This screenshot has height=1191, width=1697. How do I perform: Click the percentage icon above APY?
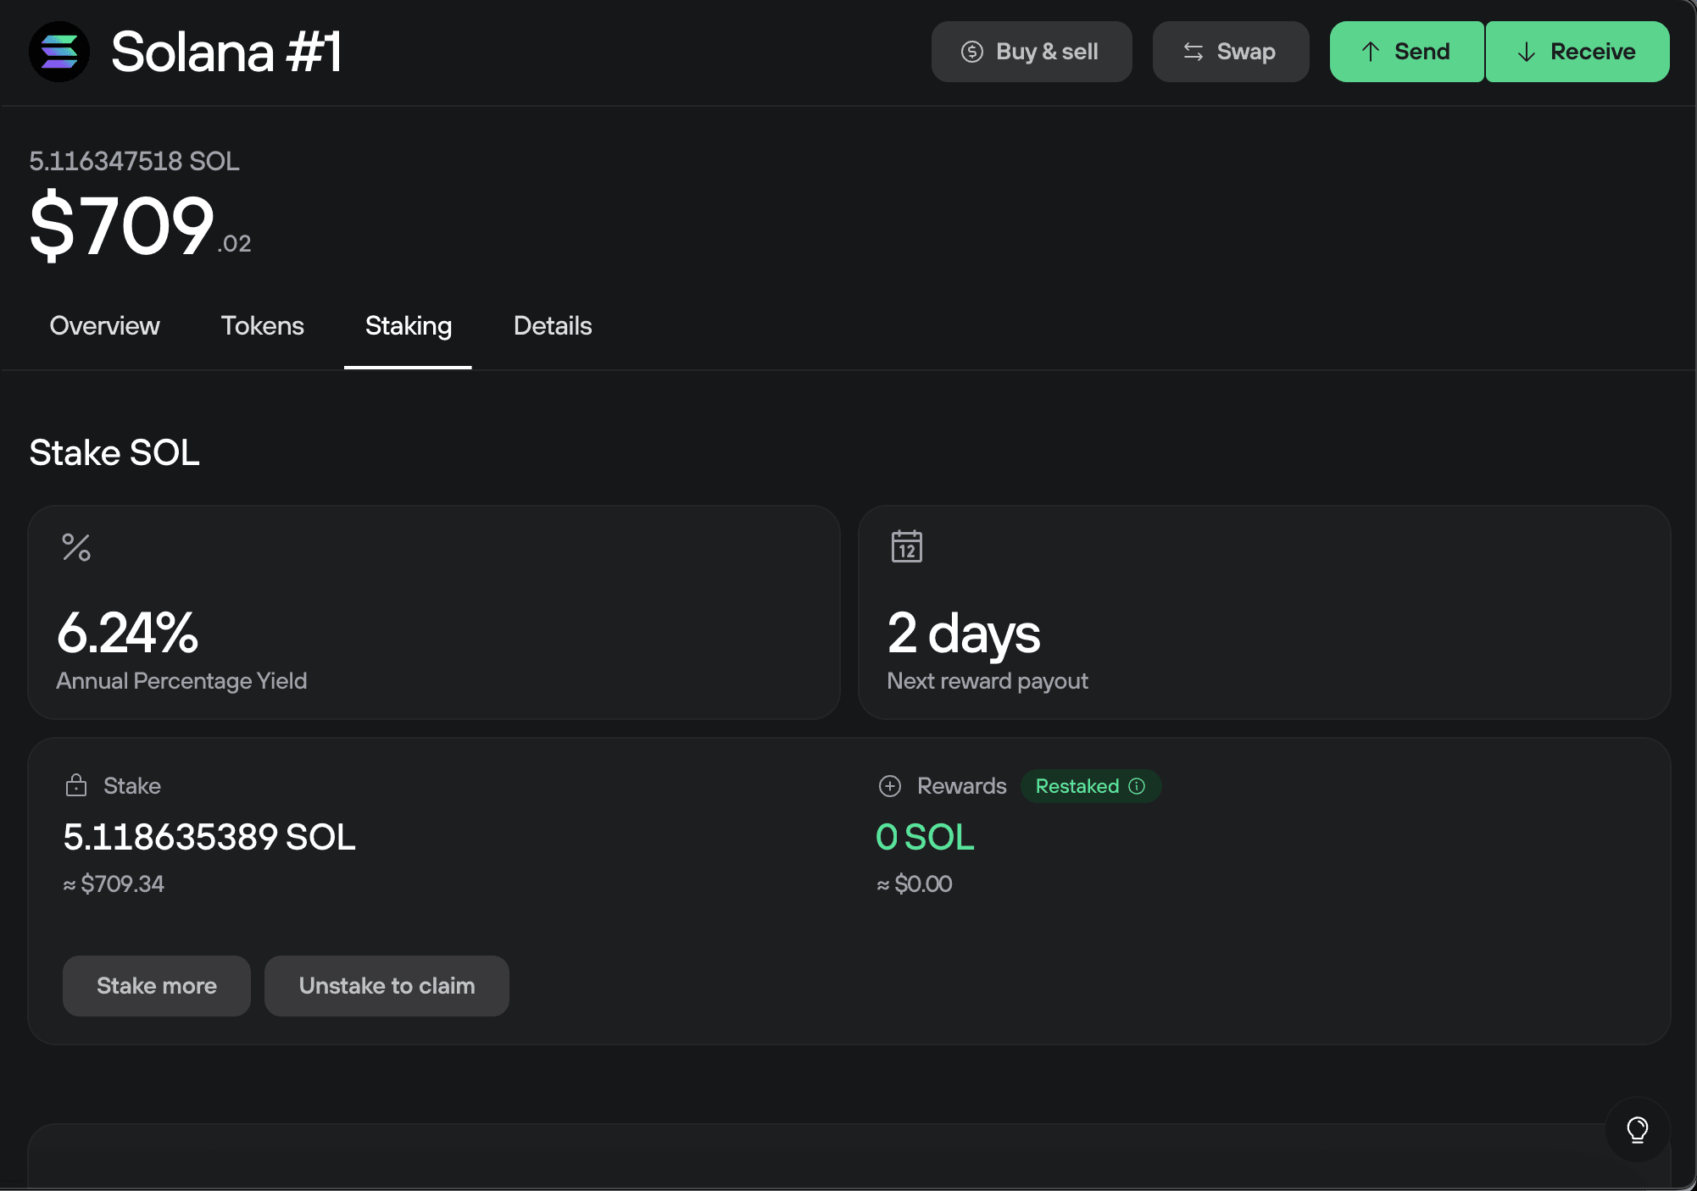pyautogui.click(x=76, y=546)
